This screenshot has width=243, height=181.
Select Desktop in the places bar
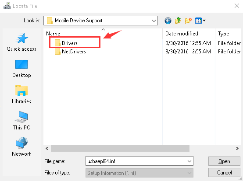coord(21,69)
